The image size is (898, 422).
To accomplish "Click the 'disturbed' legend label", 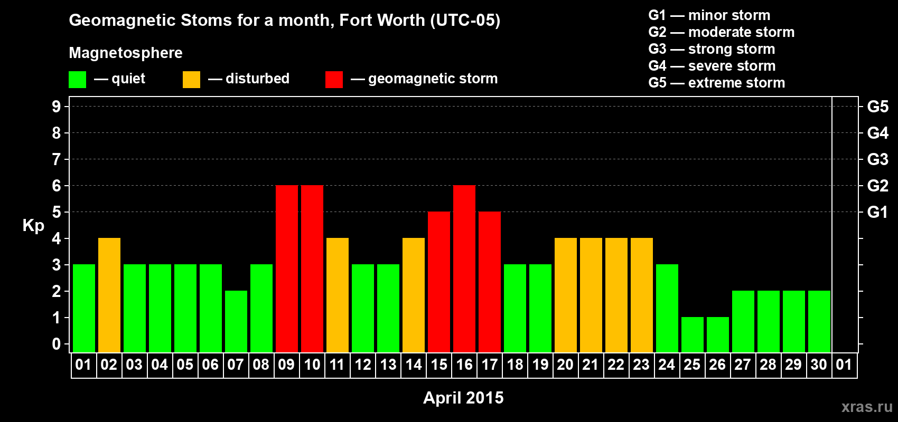I will coord(257,79).
